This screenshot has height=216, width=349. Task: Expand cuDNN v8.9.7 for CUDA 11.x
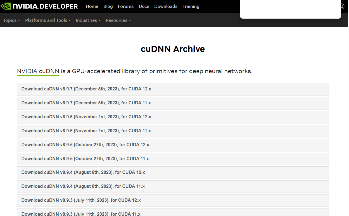(x=86, y=103)
